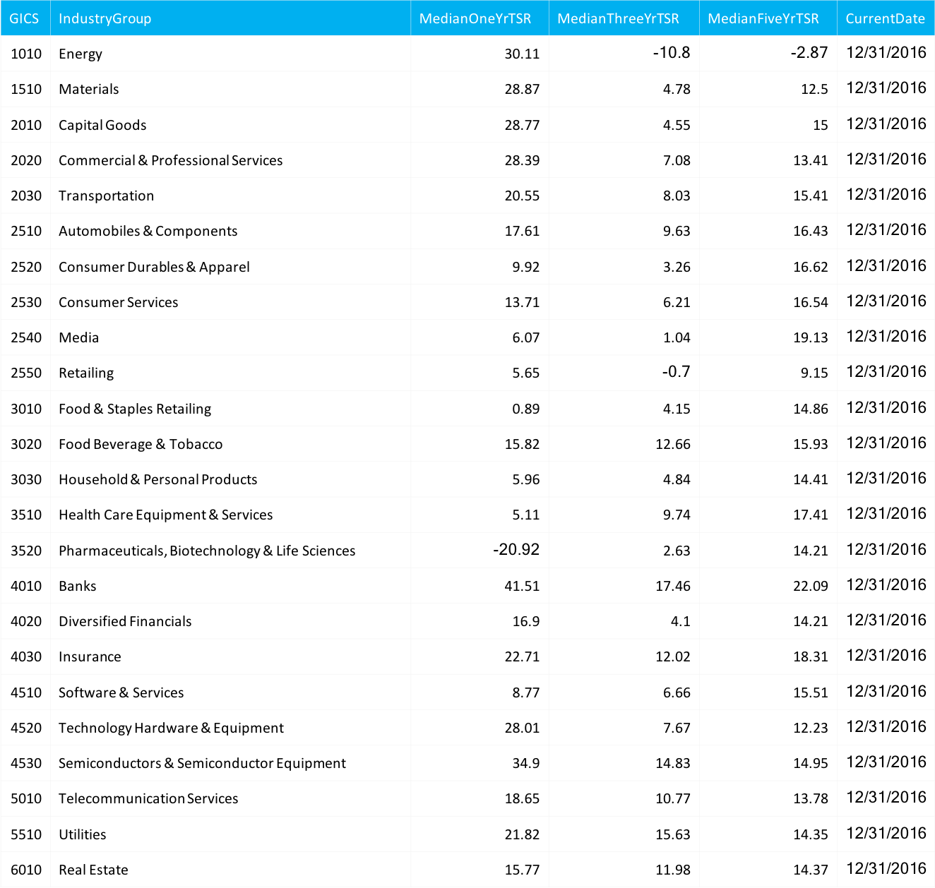This screenshot has width=935, height=888.
Task: Click Food Beverage & Tobacco cell
Action: [141, 444]
